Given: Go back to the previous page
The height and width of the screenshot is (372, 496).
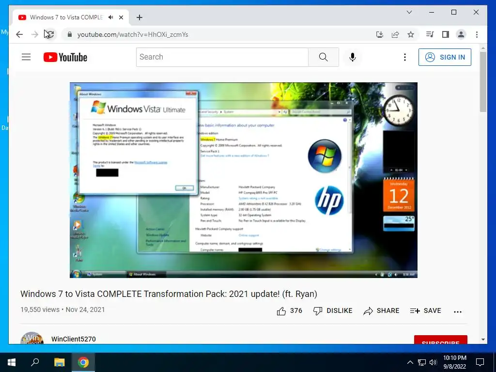Looking at the screenshot, I should 19,34.
